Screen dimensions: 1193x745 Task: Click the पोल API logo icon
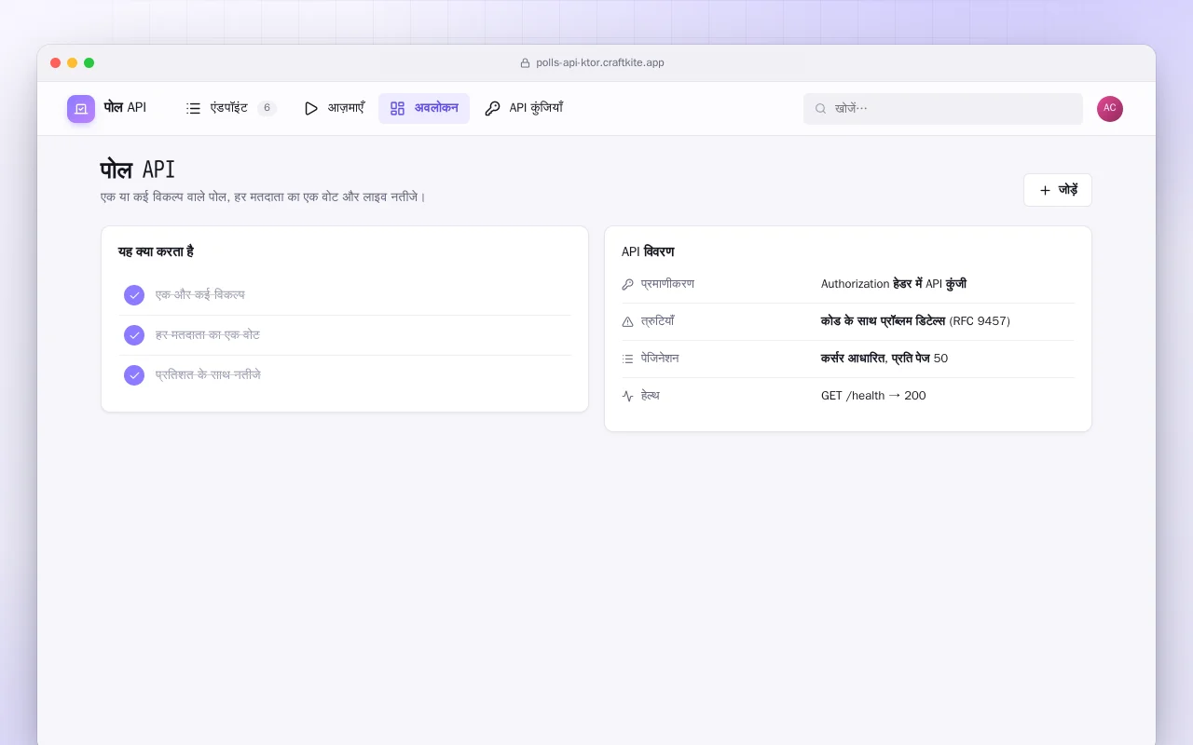81,109
